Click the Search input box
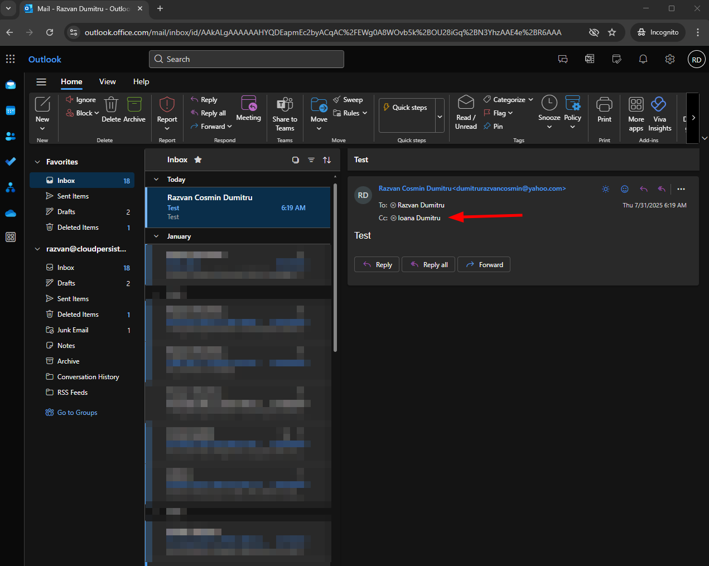This screenshot has width=709, height=566. point(247,59)
